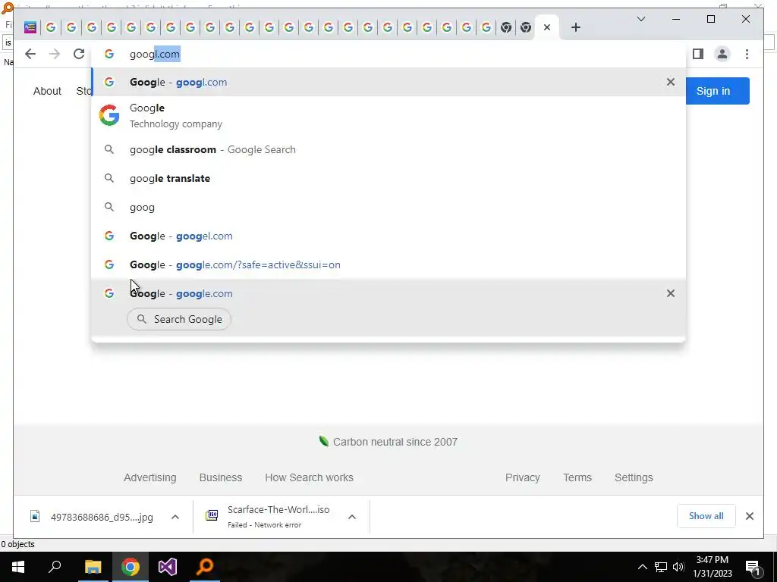Open Business footer link
Screen dimensions: 777x582
tap(221, 477)
